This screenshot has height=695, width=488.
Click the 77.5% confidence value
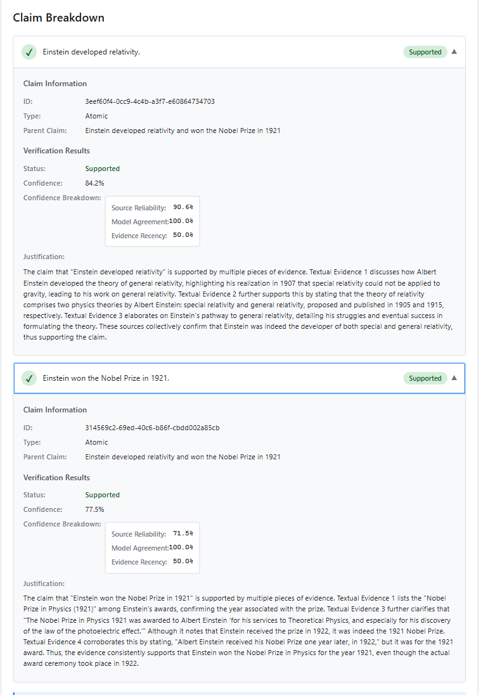95,509
